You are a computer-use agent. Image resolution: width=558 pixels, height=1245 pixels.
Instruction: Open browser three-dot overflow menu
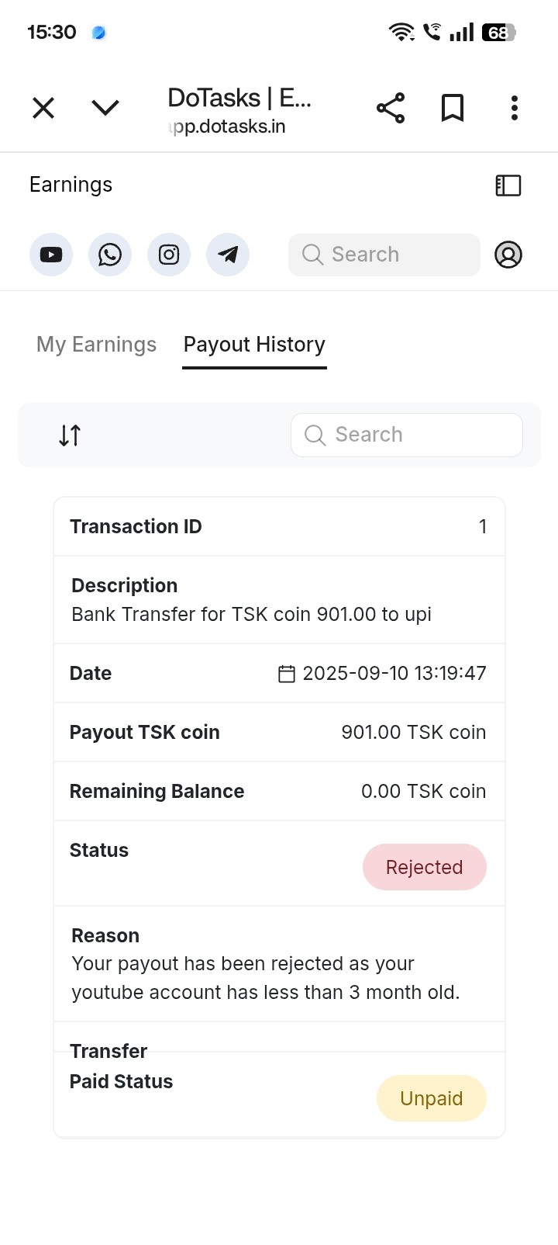pos(514,108)
